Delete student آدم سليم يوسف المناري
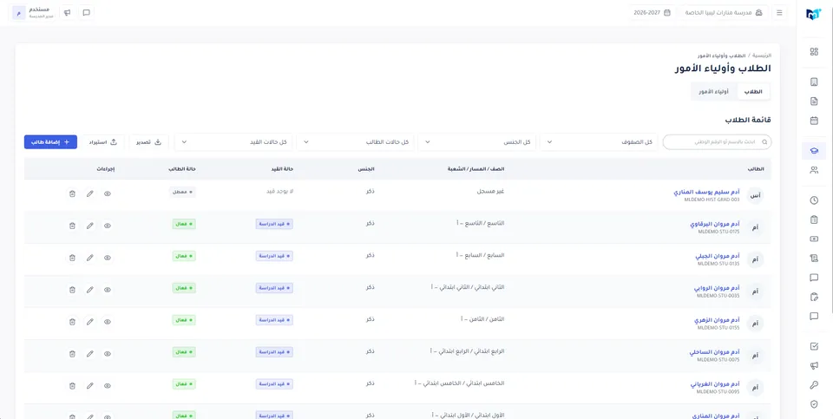The image size is (833, 419). point(72,193)
